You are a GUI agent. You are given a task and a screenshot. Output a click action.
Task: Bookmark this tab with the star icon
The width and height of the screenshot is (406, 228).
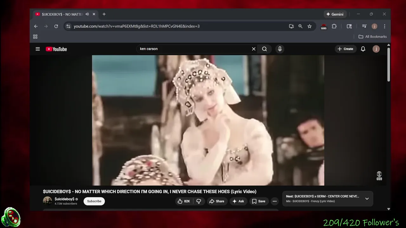310,26
